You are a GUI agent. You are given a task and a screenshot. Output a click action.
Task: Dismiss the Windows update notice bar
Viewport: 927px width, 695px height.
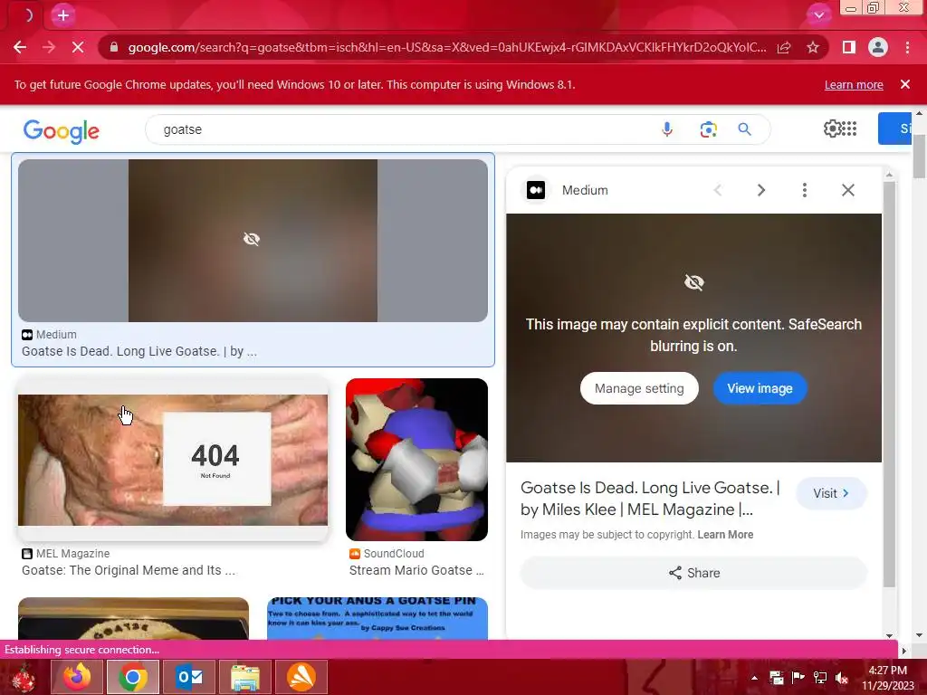click(904, 84)
